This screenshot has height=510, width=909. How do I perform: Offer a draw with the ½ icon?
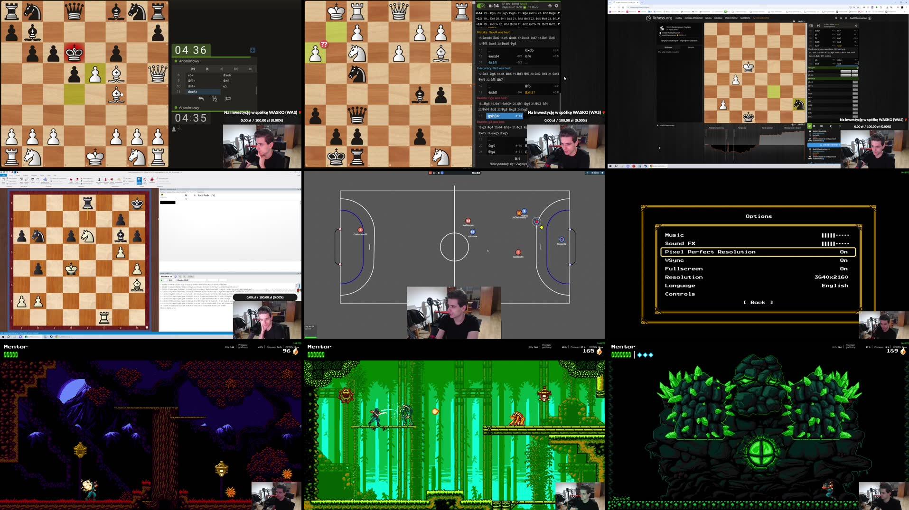(215, 99)
